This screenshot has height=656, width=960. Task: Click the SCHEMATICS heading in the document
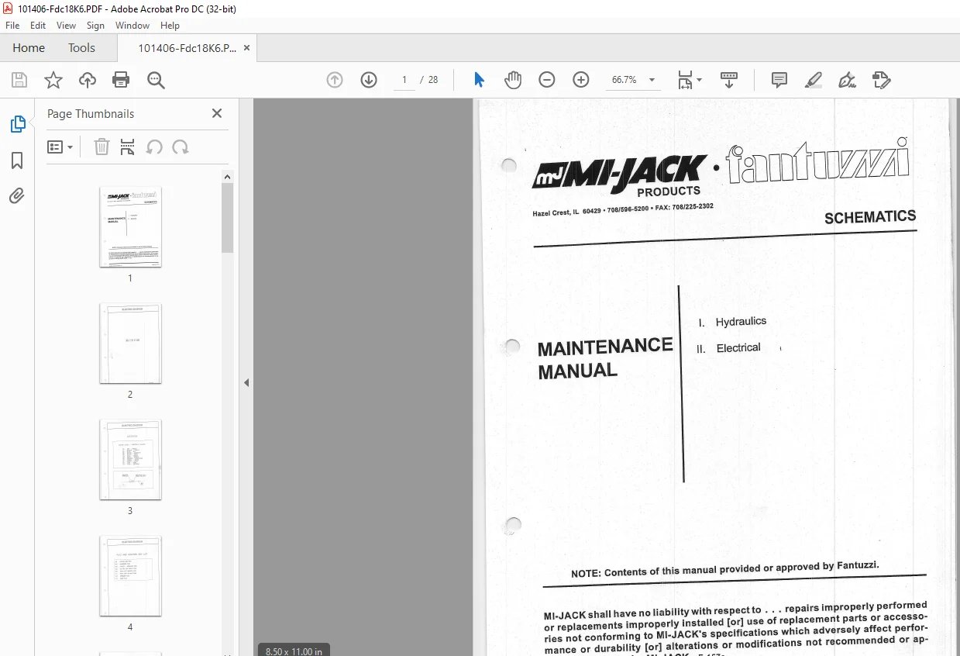click(x=870, y=217)
